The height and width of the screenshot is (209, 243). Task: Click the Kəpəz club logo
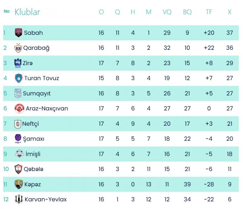pos(19,185)
